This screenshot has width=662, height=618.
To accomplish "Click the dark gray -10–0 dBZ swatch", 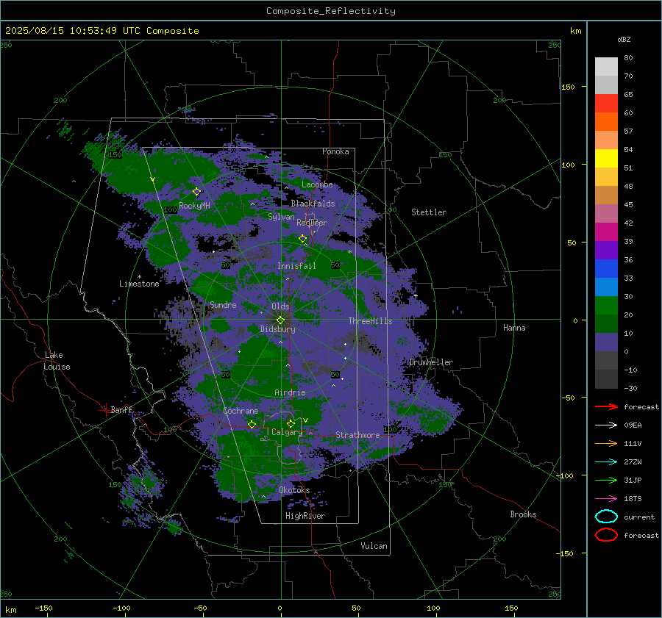I will 606,361.
